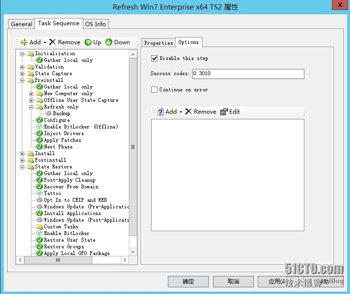The height and width of the screenshot is (294, 350).
Task: Click the Next Phase step icon
Action: pos(39,147)
